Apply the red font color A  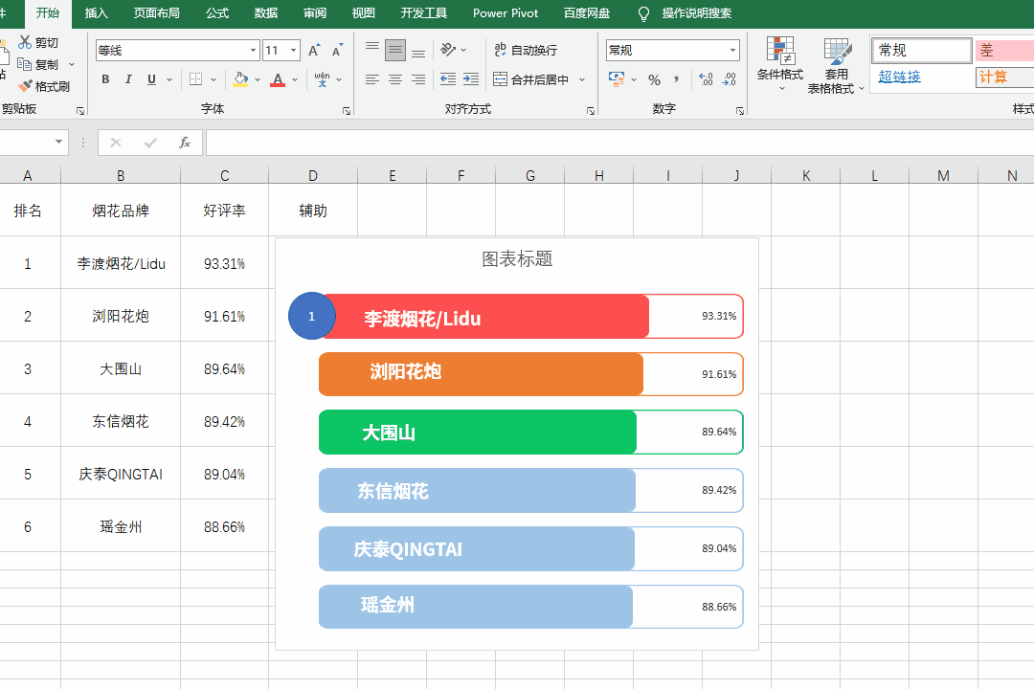[278, 79]
